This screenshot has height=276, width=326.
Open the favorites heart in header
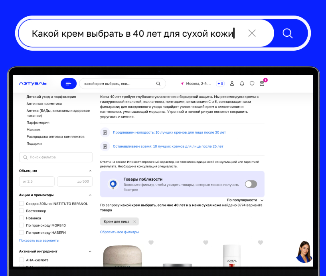coord(252,83)
